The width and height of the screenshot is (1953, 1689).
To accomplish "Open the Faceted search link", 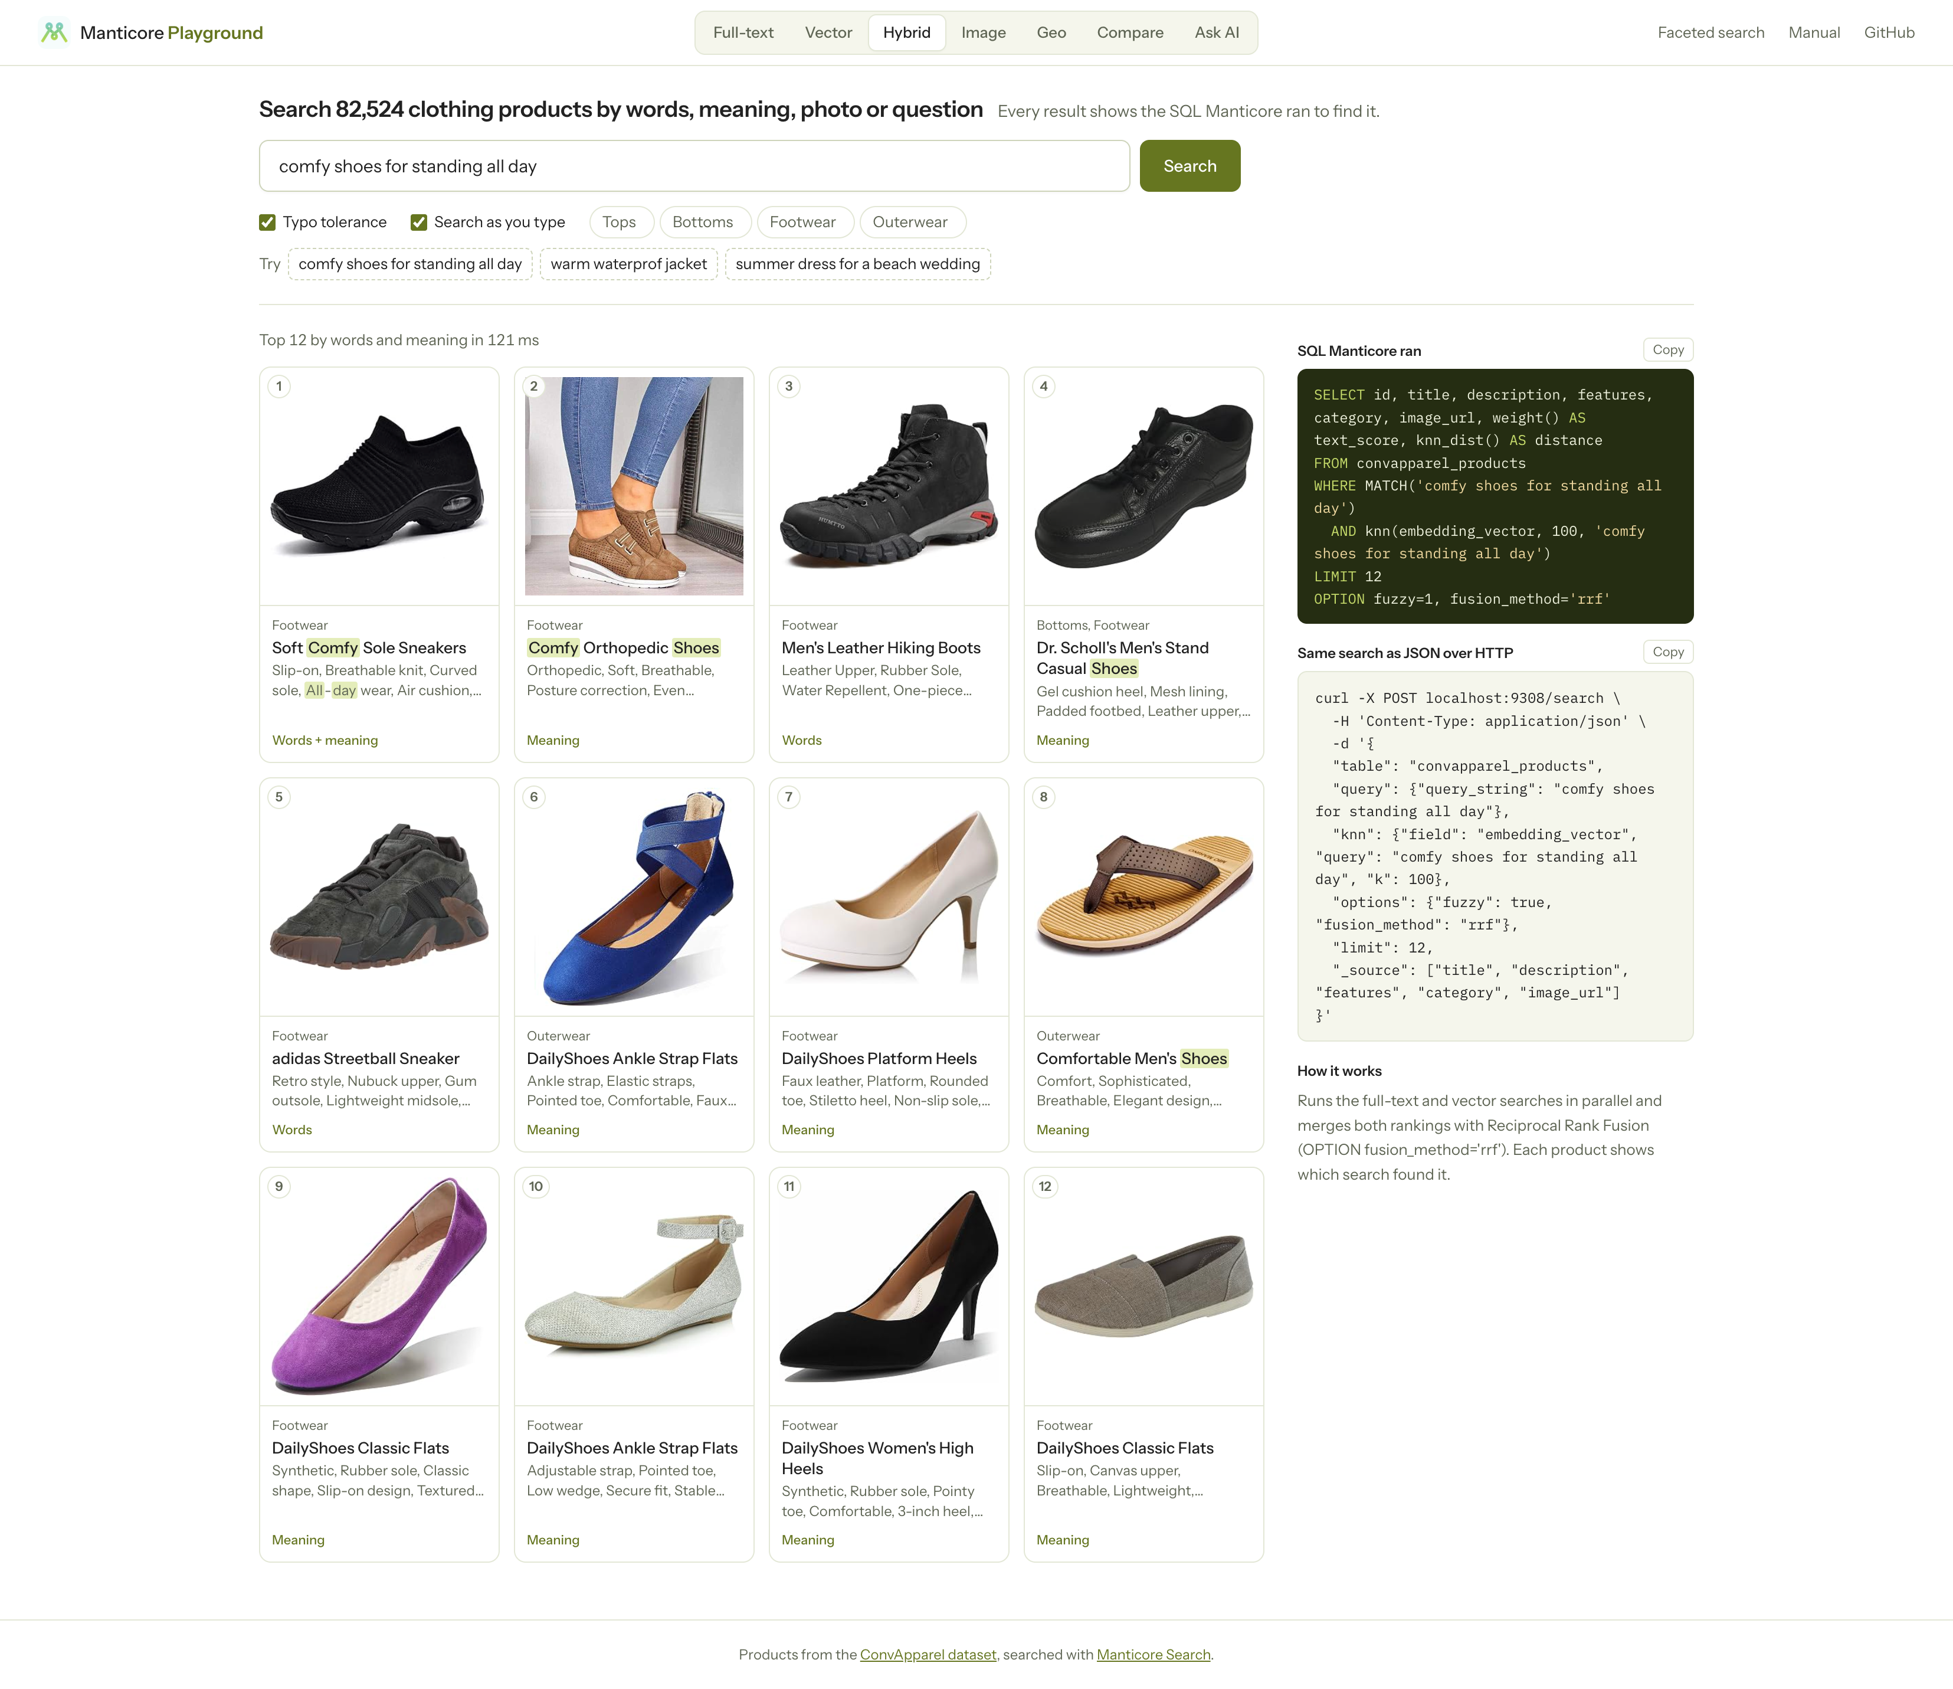I will tap(1710, 33).
